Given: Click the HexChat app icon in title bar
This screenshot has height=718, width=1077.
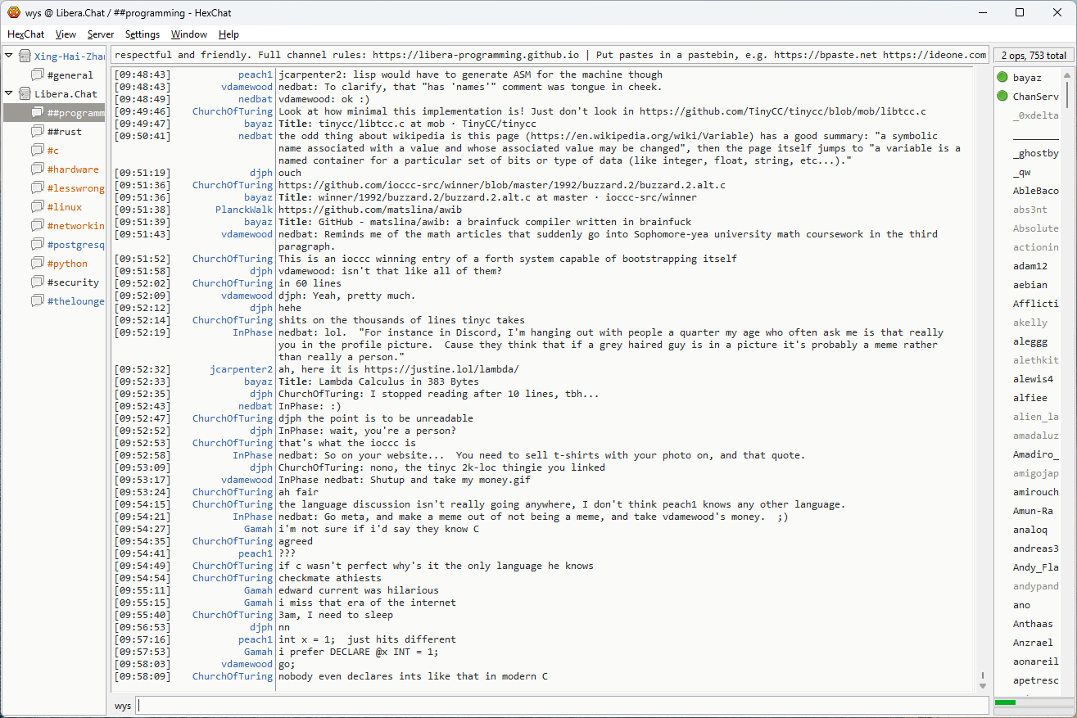Looking at the screenshot, I should click(14, 12).
